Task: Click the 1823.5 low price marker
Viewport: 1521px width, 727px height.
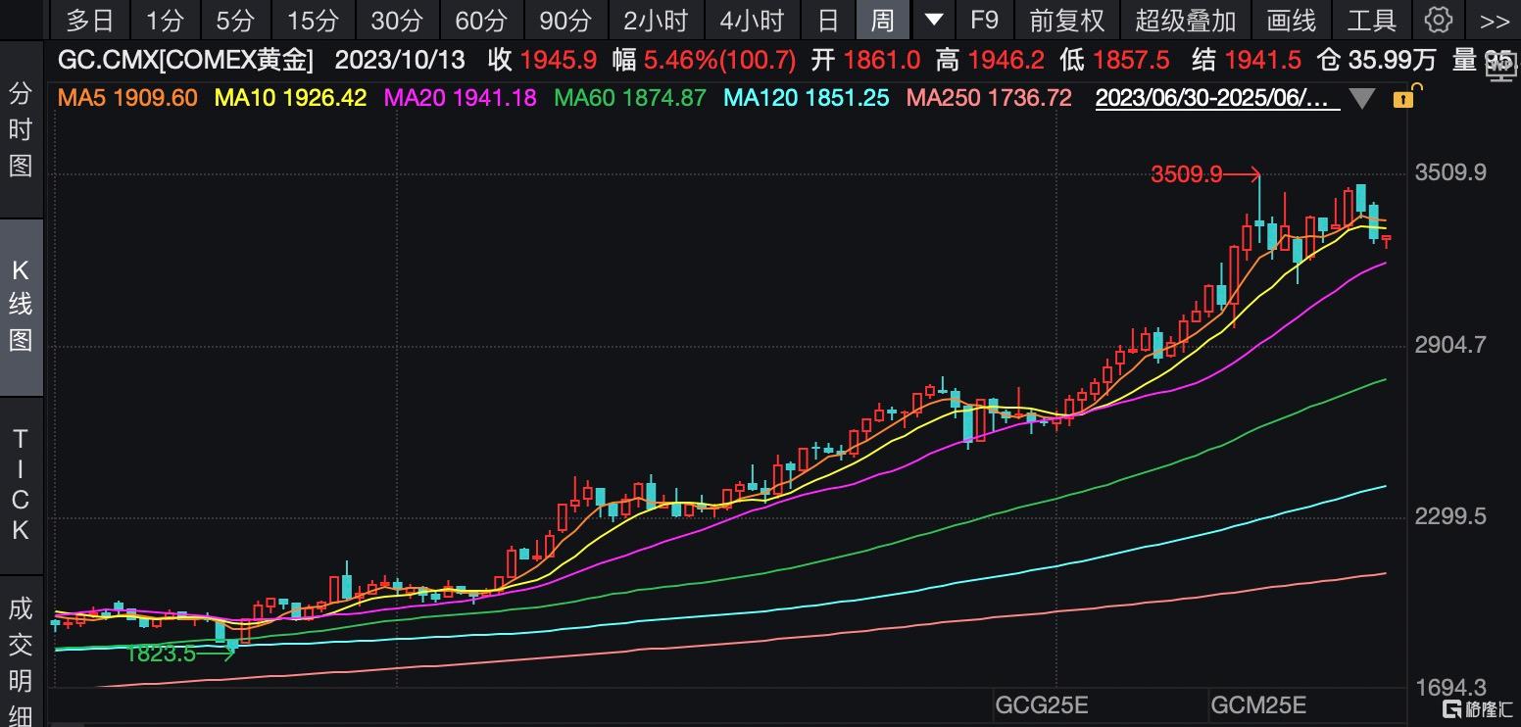Action: [x=161, y=654]
